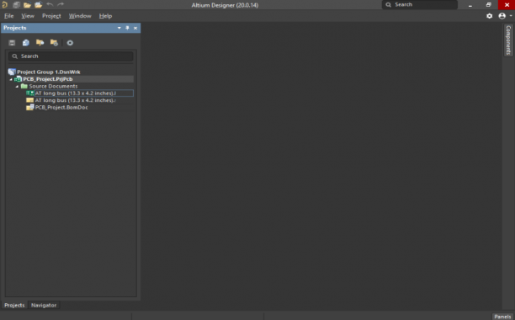Open the Components side panel tab
This screenshot has width=515, height=320.
pyautogui.click(x=508, y=40)
